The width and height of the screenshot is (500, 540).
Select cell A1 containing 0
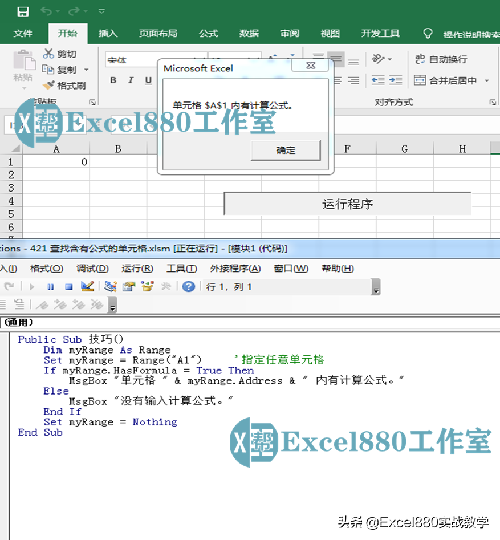pyautogui.click(x=56, y=161)
